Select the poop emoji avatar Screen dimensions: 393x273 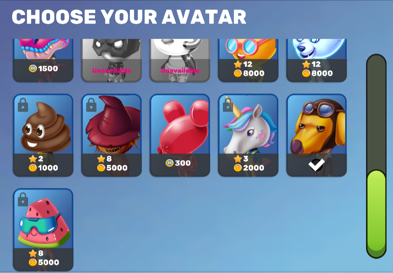point(43,136)
